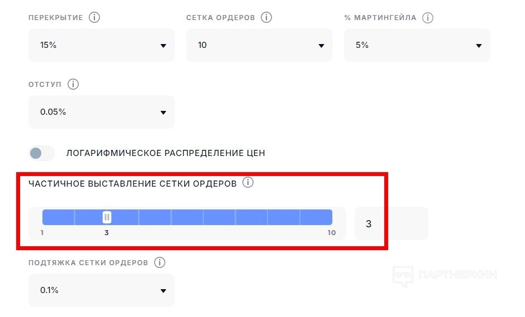Click info icon next to ПОДТЯЖКА СЕТКИ ОРДЕРОВ
The height and width of the screenshot is (317, 525).
(160, 262)
